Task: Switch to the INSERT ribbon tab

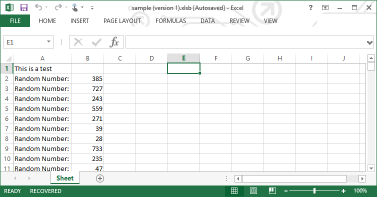Action: point(79,21)
